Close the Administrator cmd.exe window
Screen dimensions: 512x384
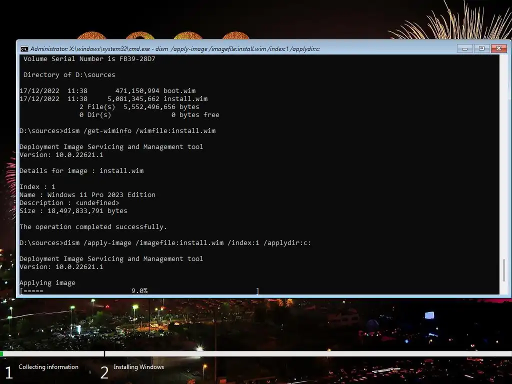click(x=498, y=48)
